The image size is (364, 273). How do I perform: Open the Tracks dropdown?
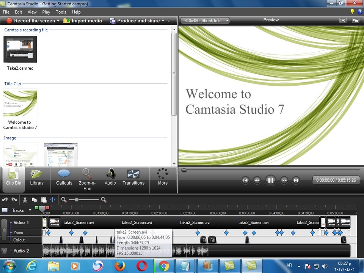(x=30, y=210)
